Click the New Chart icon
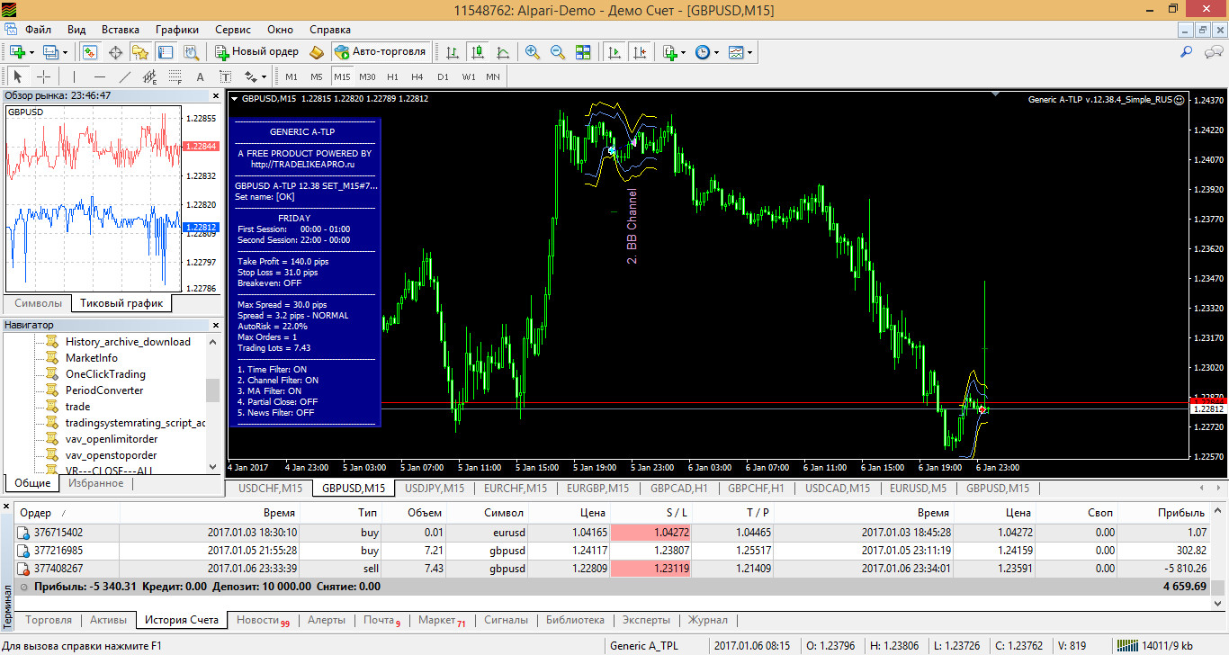 [18, 51]
